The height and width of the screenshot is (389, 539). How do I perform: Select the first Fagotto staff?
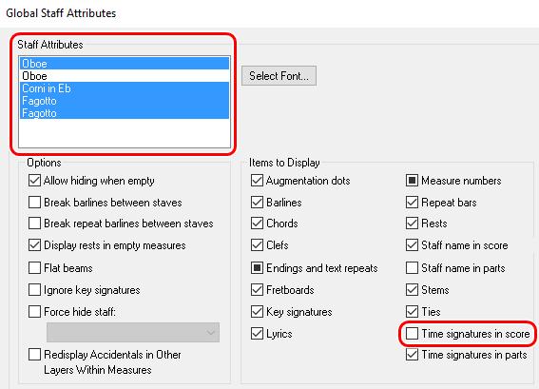[x=125, y=101]
